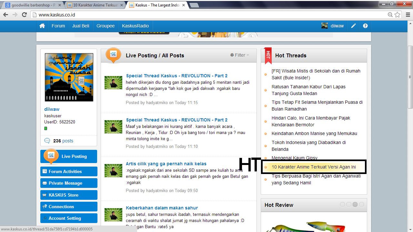
Task: Open Forum in navigation bar
Action: point(58,26)
